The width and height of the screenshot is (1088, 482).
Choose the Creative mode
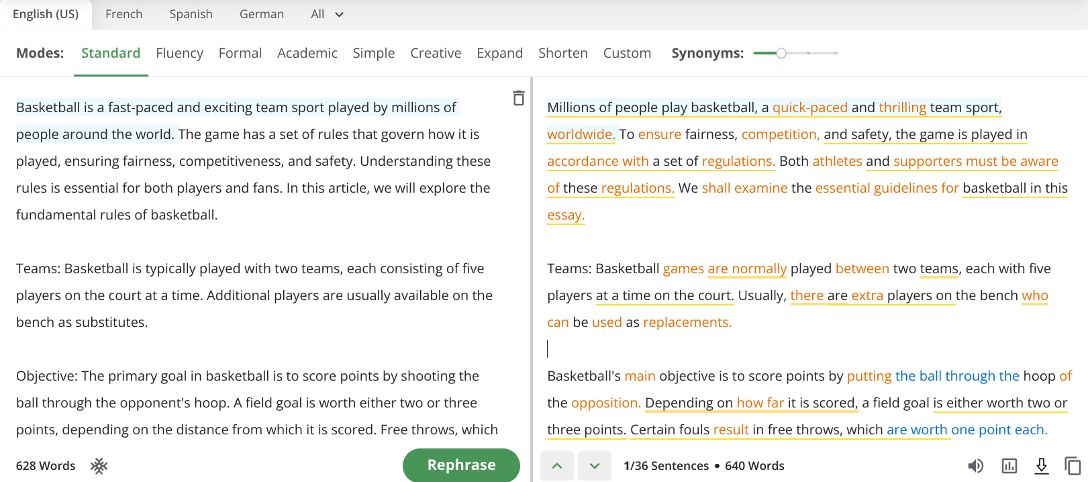pos(436,53)
